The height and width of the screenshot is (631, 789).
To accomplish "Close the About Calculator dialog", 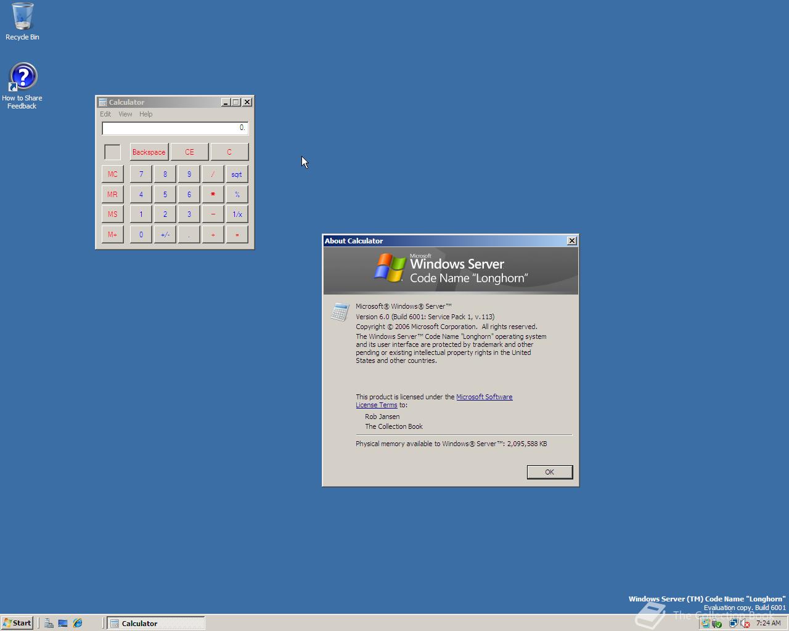I will coord(572,241).
